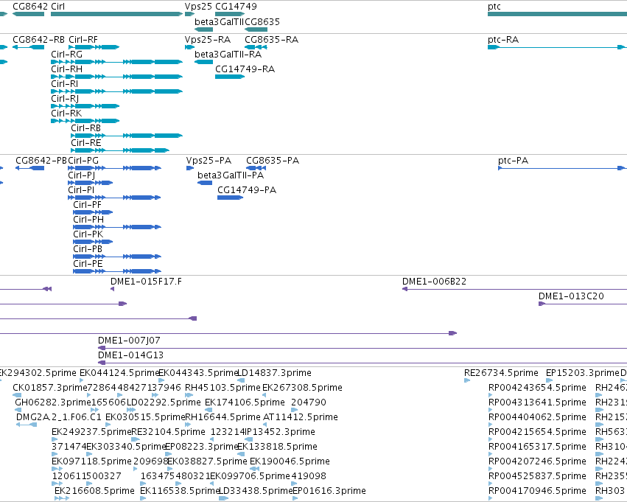
Task: Click the DME1-007J07 clone label
Action: (129, 341)
